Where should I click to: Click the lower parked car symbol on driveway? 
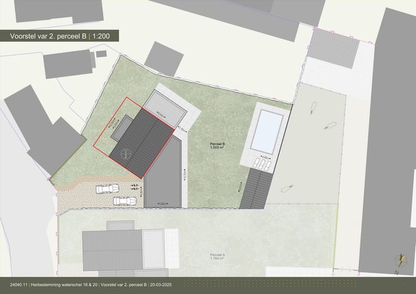click(x=125, y=200)
